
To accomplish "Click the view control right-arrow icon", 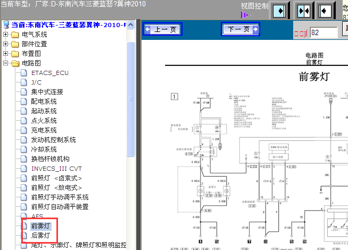I will tap(279, 11).
